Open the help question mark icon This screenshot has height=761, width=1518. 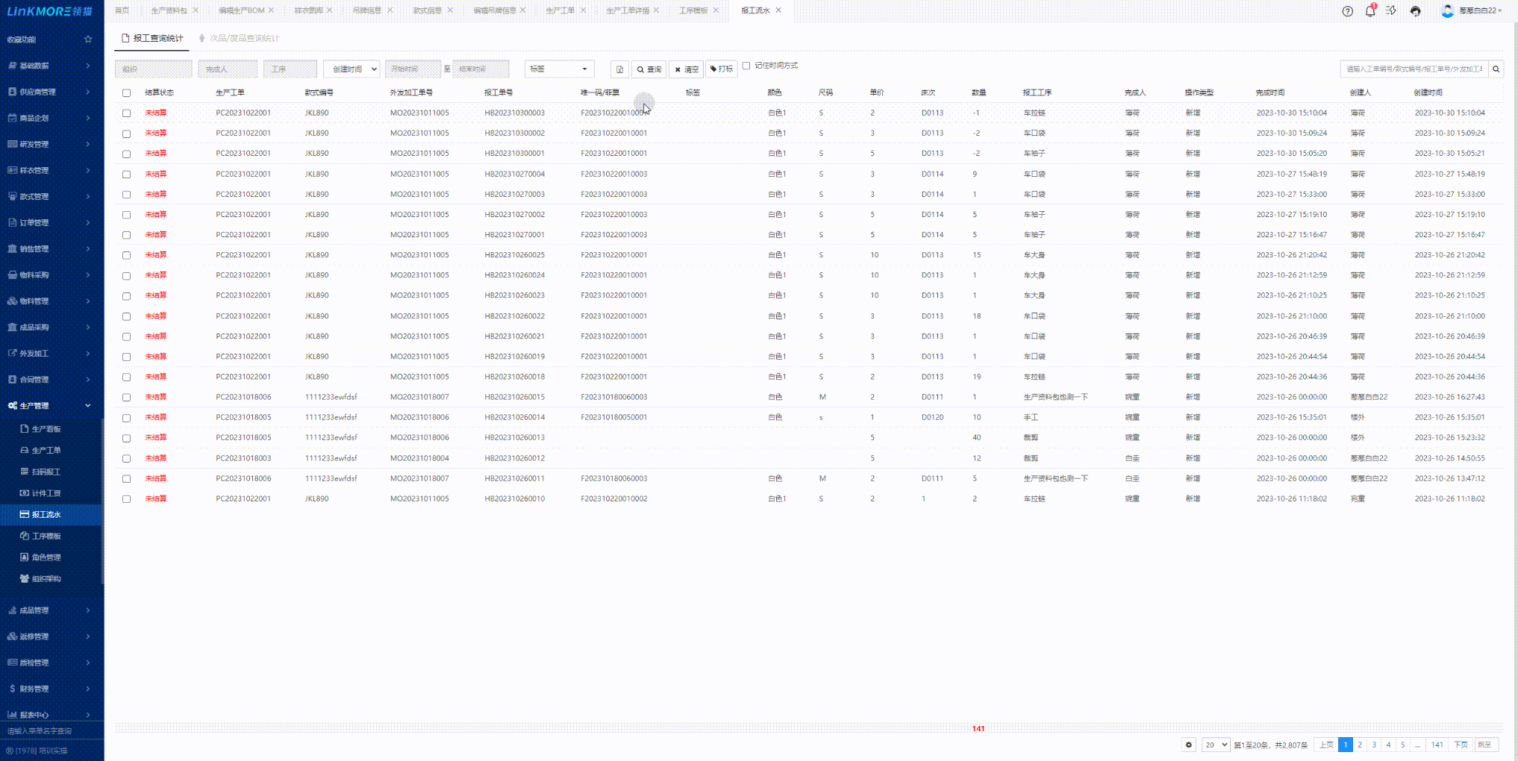pyautogui.click(x=1347, y=11)
